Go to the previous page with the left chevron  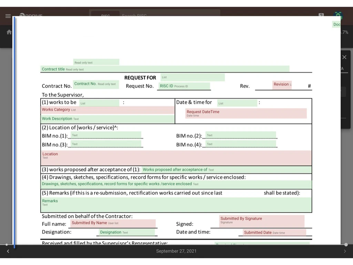pyautogui.click(x=8, y=251)
